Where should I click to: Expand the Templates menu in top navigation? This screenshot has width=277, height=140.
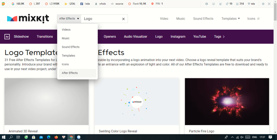pos(230,19)
